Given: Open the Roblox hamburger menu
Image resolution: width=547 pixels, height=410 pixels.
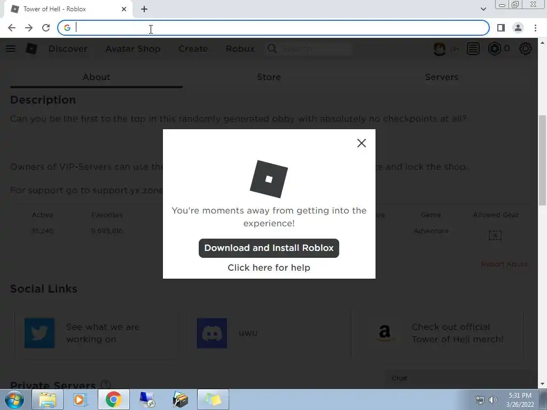Looking at the screenshot, I should 11,49.
